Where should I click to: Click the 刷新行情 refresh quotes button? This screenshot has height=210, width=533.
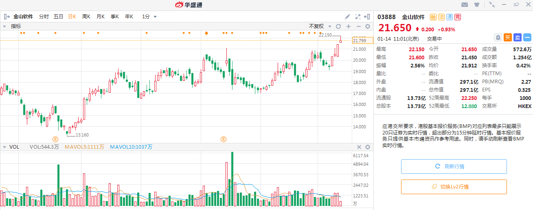[454, 167]
